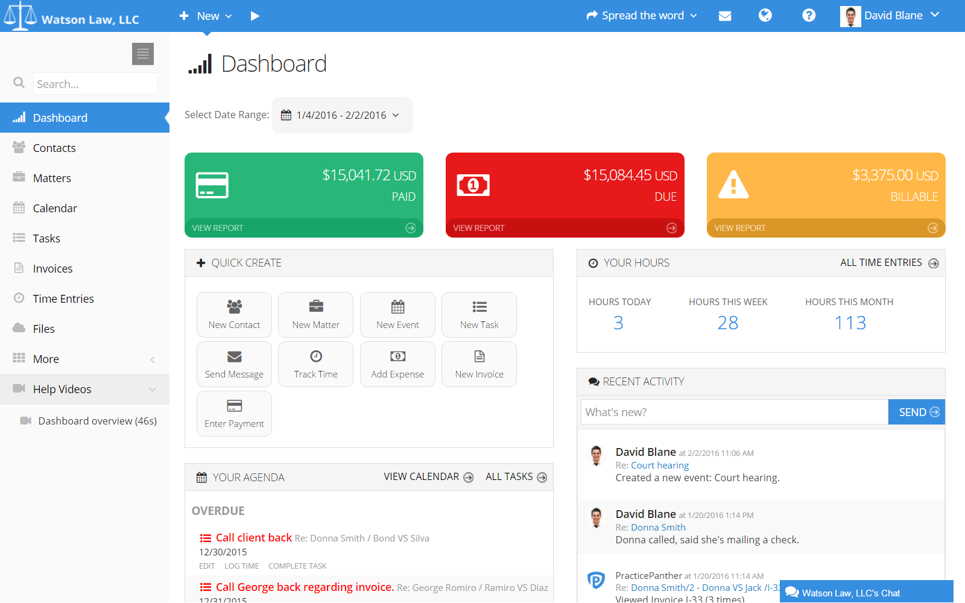Open the globe icon in top bar
This screenshot has height=603, width=965.
(765, 16)
